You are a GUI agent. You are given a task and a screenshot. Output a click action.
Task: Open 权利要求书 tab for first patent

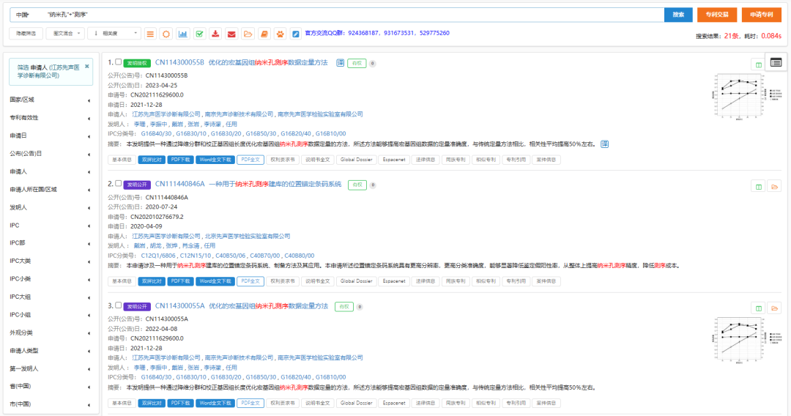coord(282,159)
